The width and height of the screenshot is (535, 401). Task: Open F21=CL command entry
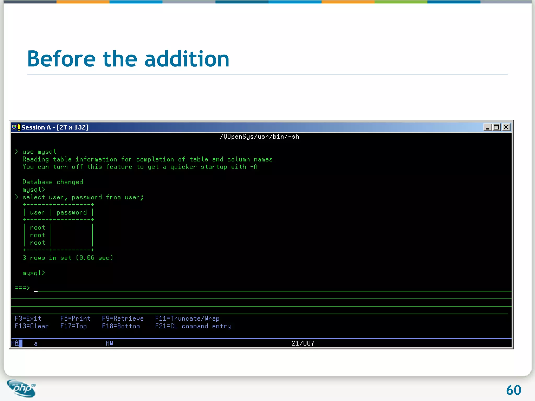pyautogui.click(x=193, y=326)
